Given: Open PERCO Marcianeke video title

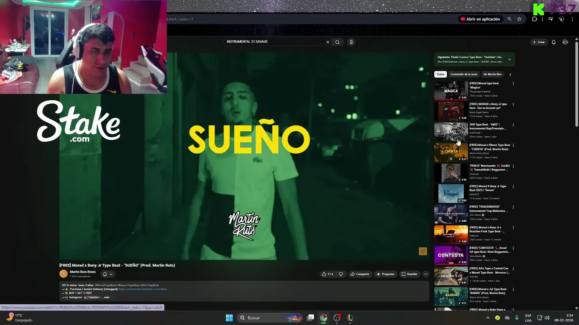Looking at the screenshot, I should coord(489,168).
